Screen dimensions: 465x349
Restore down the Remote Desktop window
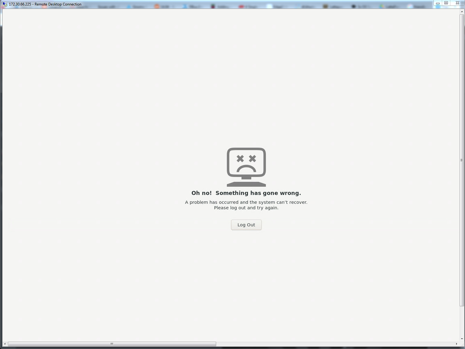click(x=446, y=3)
